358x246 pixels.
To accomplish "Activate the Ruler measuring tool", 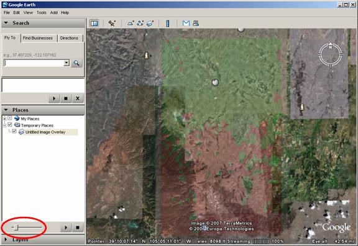I will click(x=168, y=23).
